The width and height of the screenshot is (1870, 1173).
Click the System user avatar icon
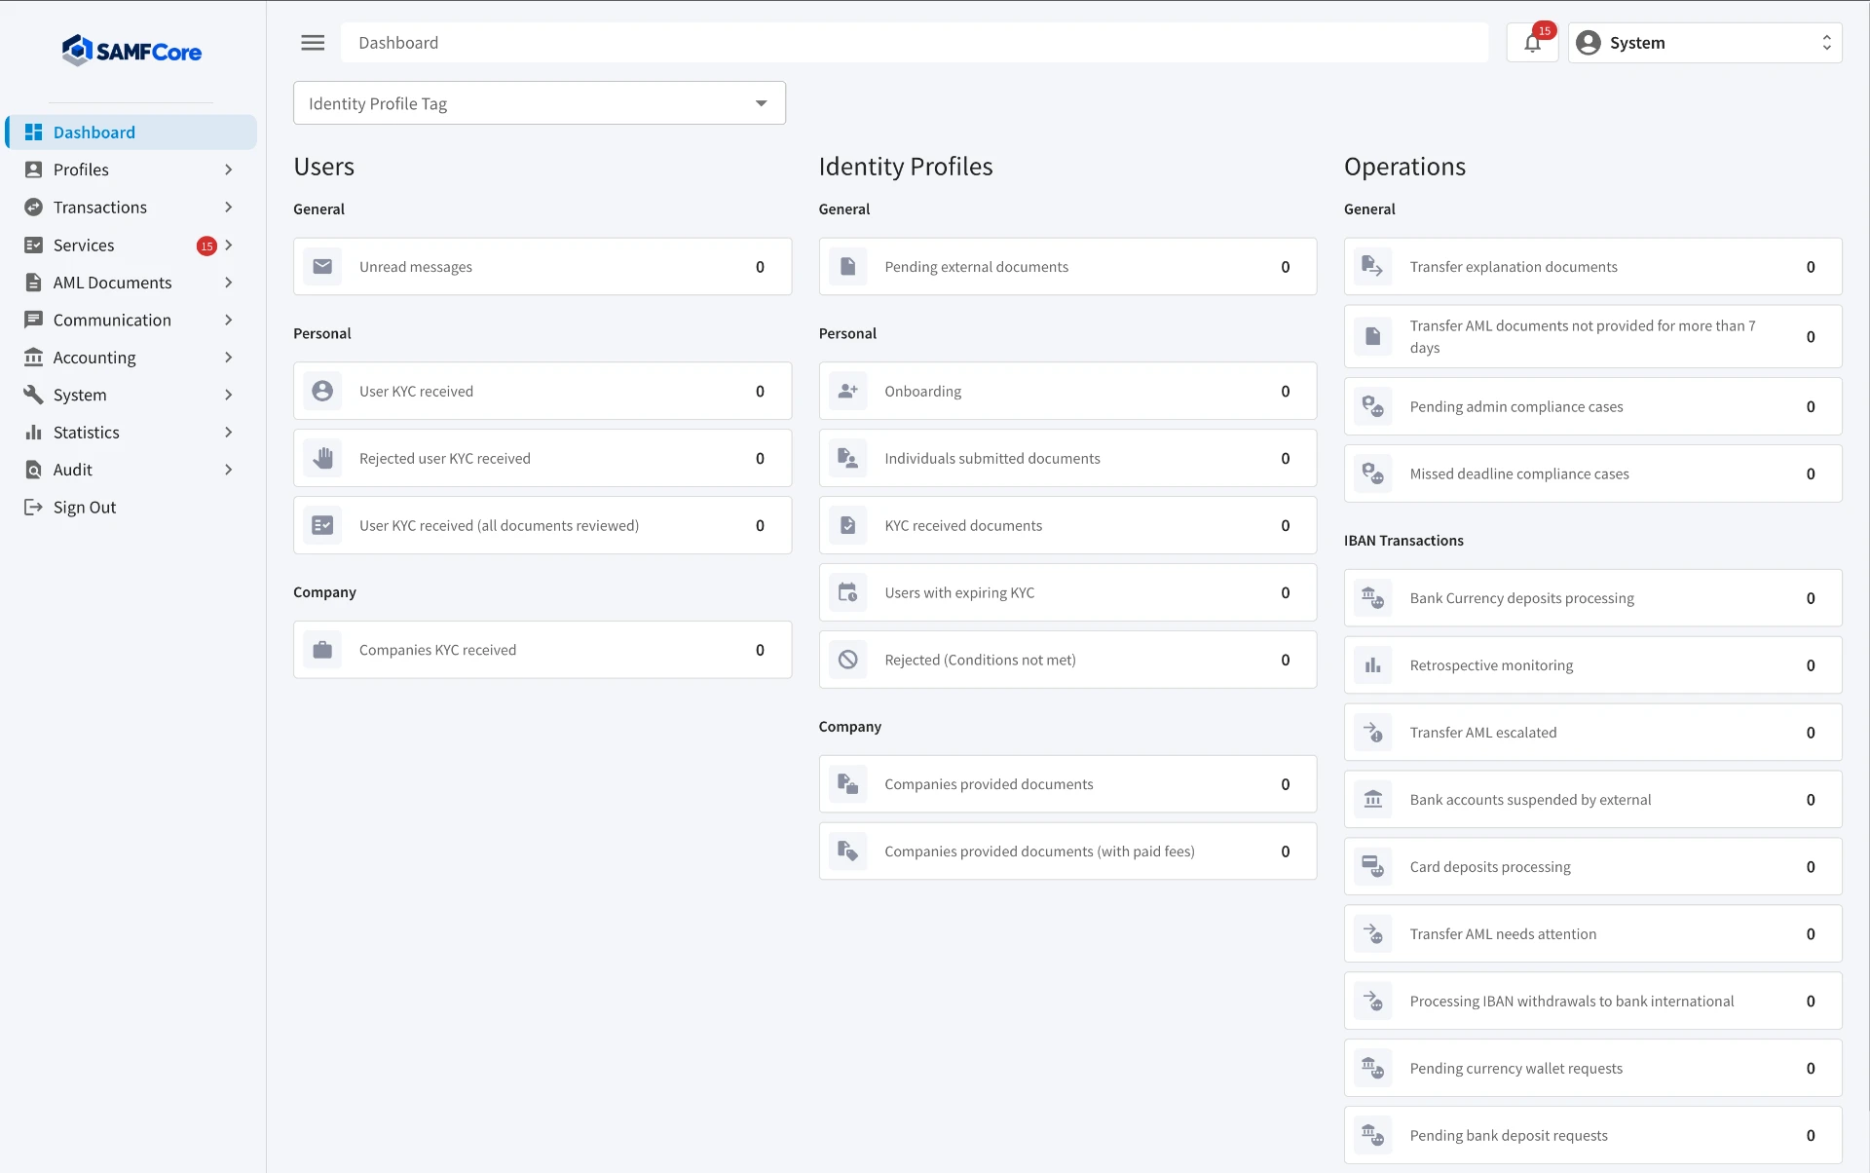coord(1589,43)
